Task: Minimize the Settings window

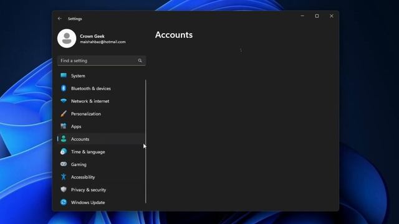Action: click(x=302, y=16)
